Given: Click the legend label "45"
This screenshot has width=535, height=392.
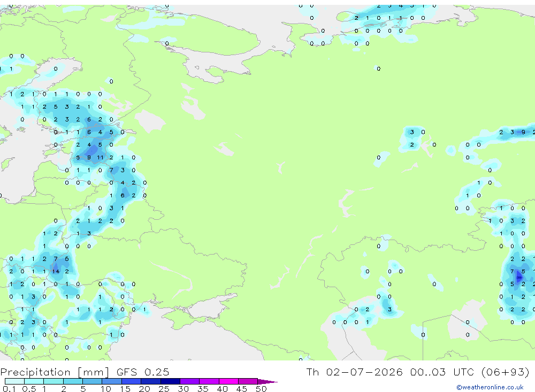Looking at the screenshot, I should [242, 389].
